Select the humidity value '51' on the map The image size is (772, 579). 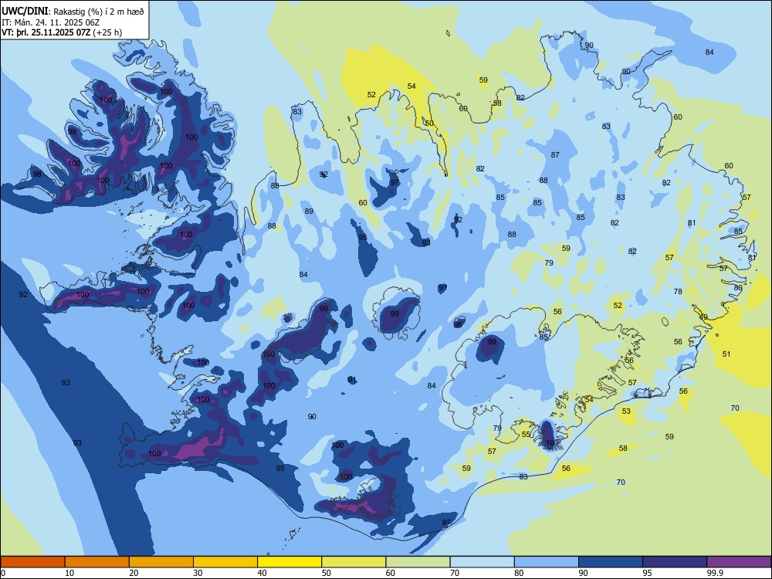726,354
